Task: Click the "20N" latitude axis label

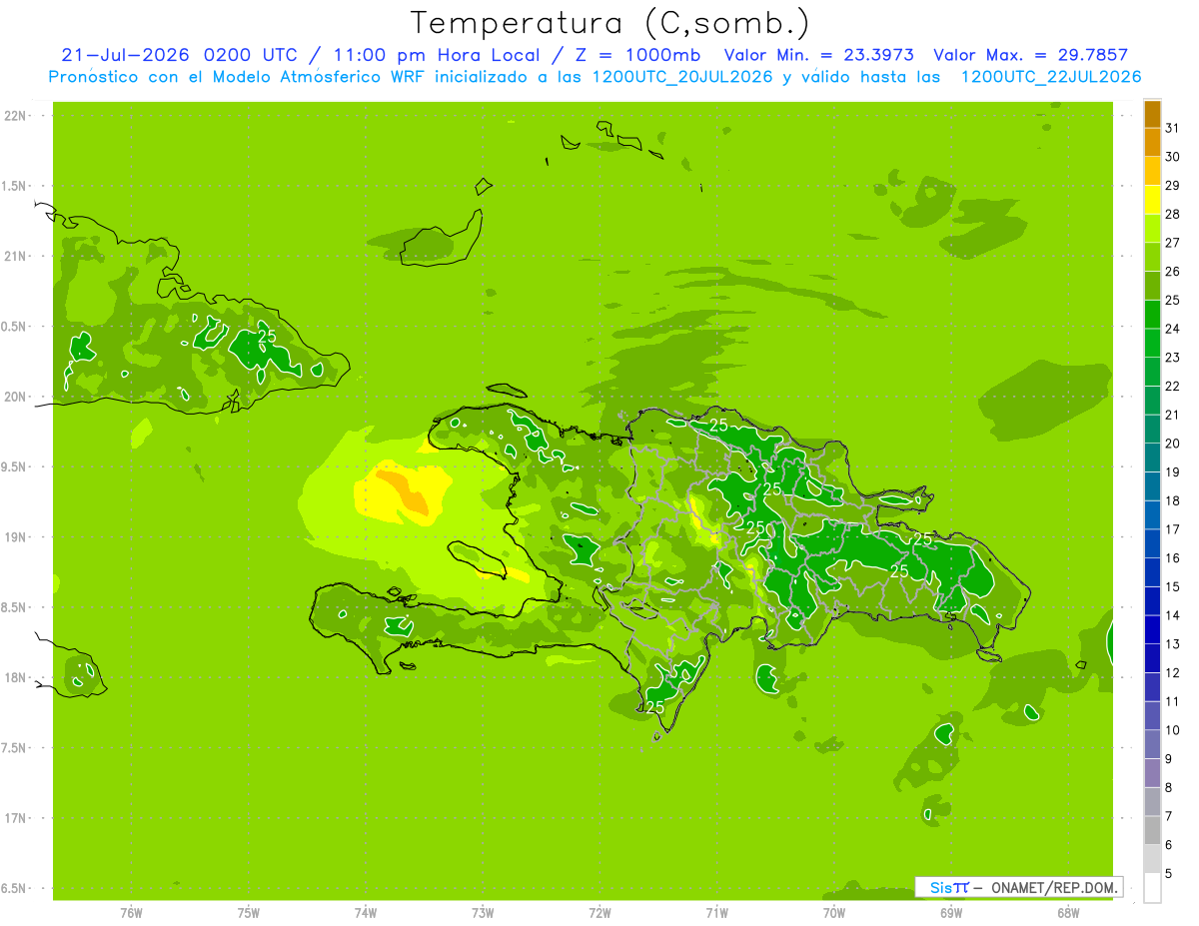Action: point(16,397)
